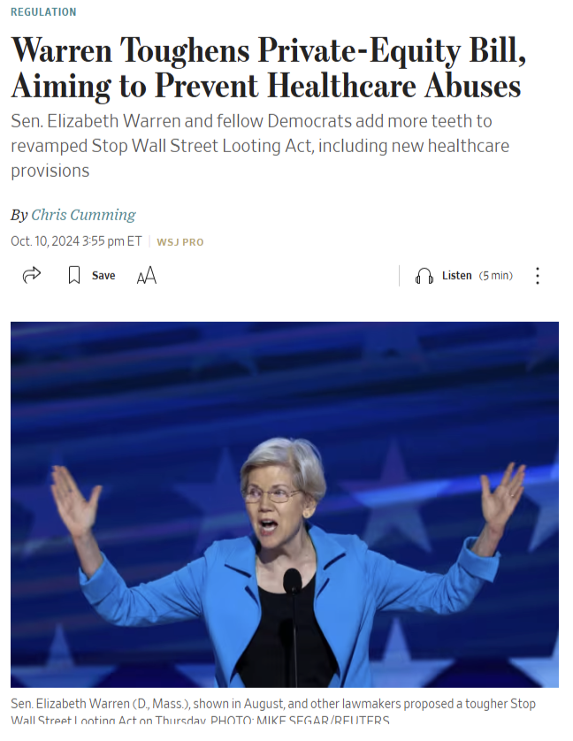Click the 5 min audio duration label
Image resolution: width=573 pixels, height=741 pixels.
click(496, 276)
